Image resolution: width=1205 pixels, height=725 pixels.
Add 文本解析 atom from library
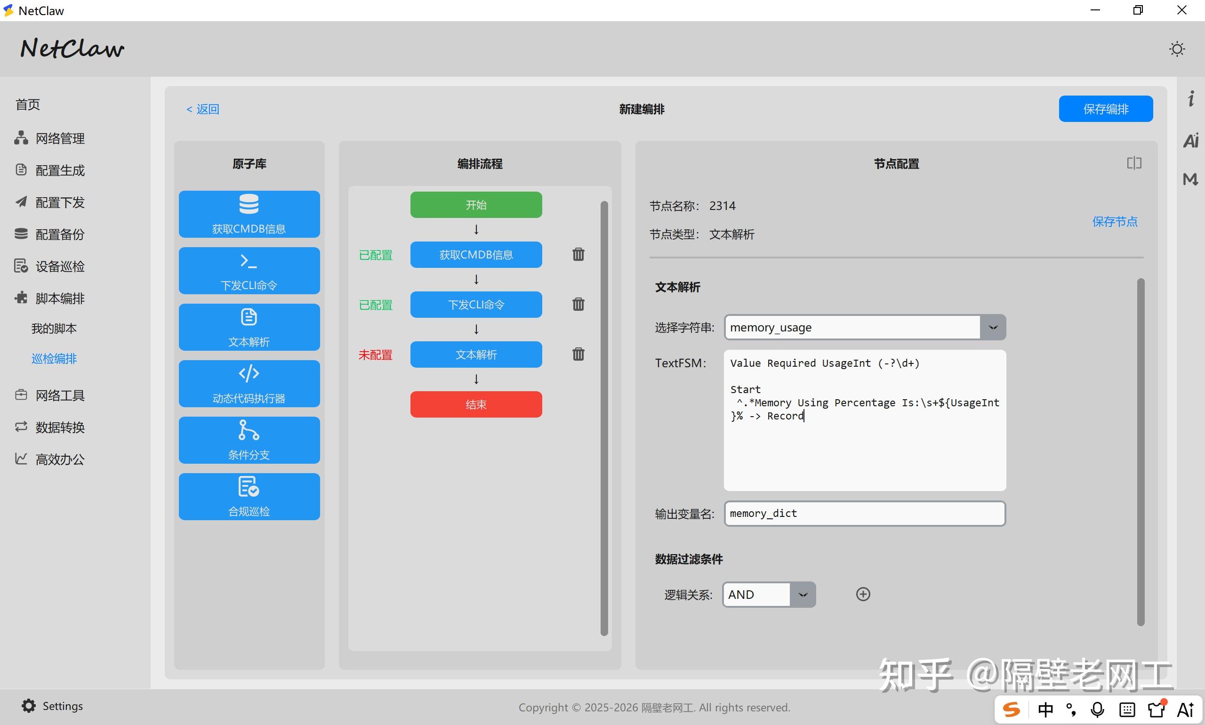pyautogui.click(x=249, y=327)
